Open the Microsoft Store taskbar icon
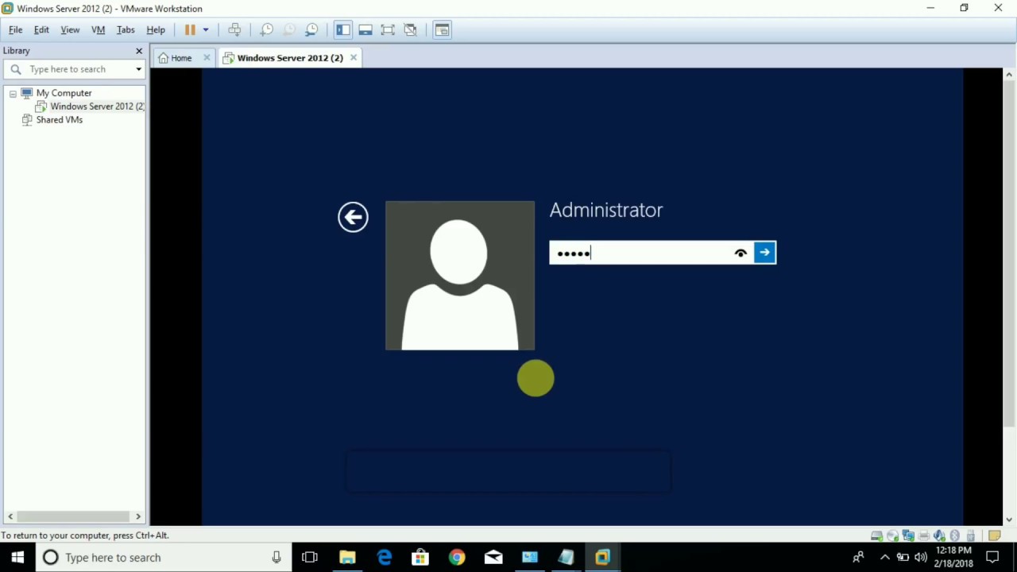The height and width of the screenshot is (572, 1017). [420, 558]
